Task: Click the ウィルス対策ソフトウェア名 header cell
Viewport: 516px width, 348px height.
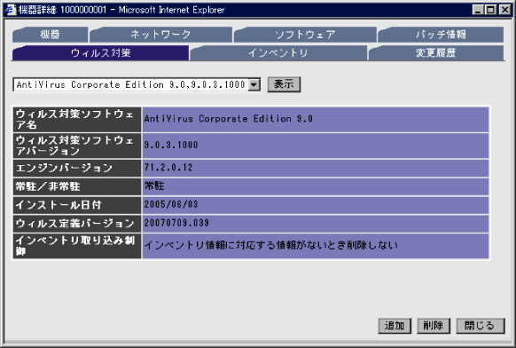Action: (x=77, y=119)
